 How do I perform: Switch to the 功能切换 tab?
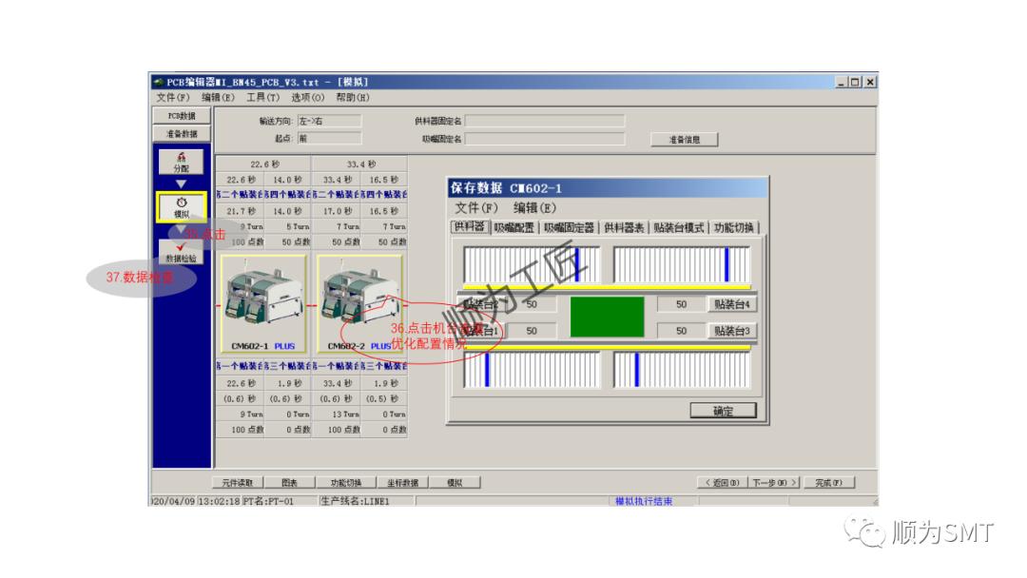[733, 227]
